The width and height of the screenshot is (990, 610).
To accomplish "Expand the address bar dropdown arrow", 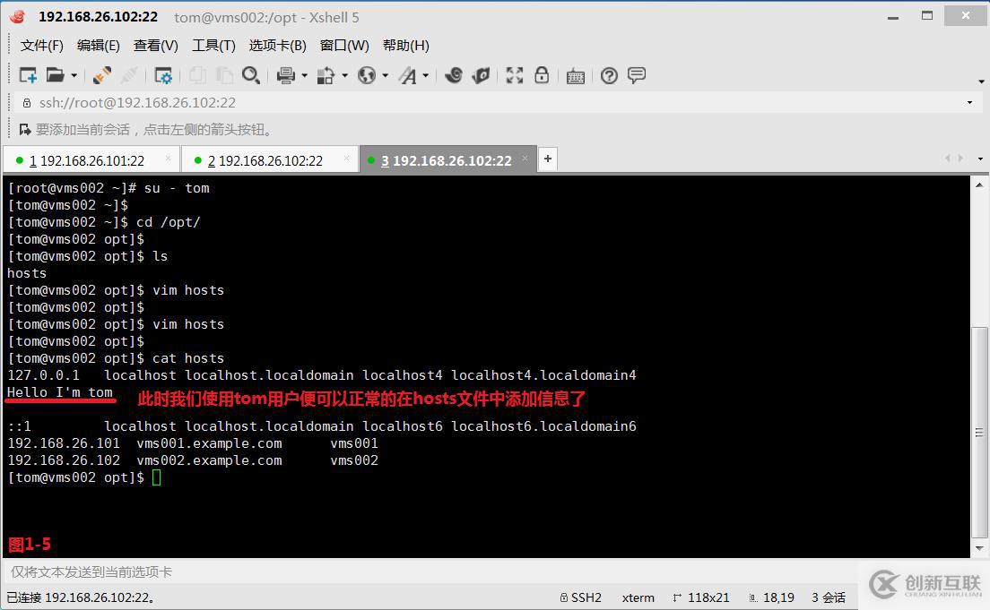I will [x=969, y=102].
